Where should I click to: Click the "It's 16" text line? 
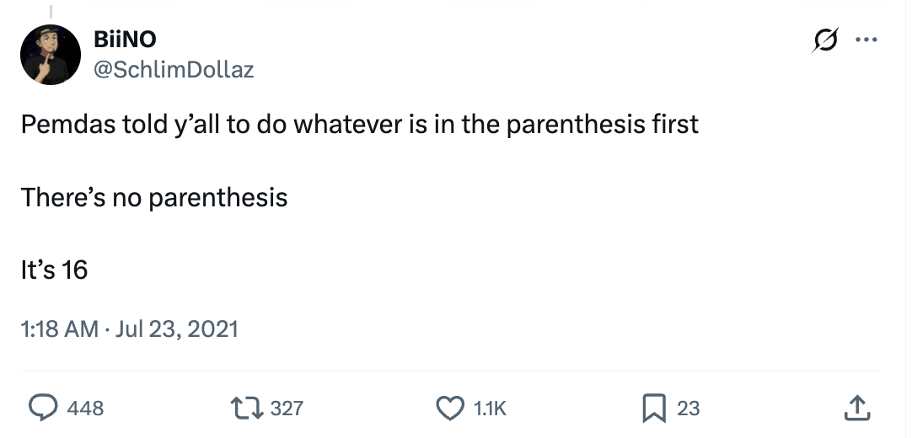[54, 270]
